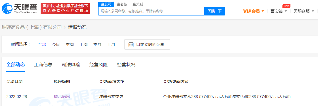
Task: Switch to the 全部动态 tab
Action: tap(16, 65)
